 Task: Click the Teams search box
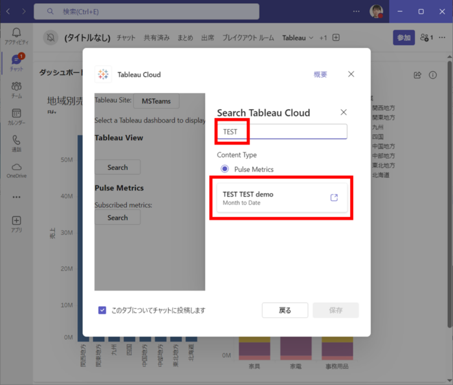[x=146, y=12]
